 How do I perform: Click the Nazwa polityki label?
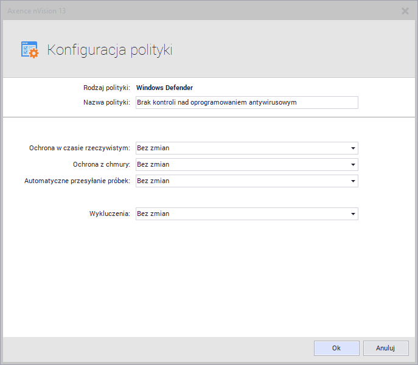click(x=106, y=102)
